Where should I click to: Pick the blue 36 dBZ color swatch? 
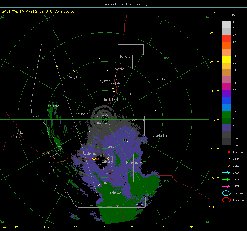[x=226, y=101]
